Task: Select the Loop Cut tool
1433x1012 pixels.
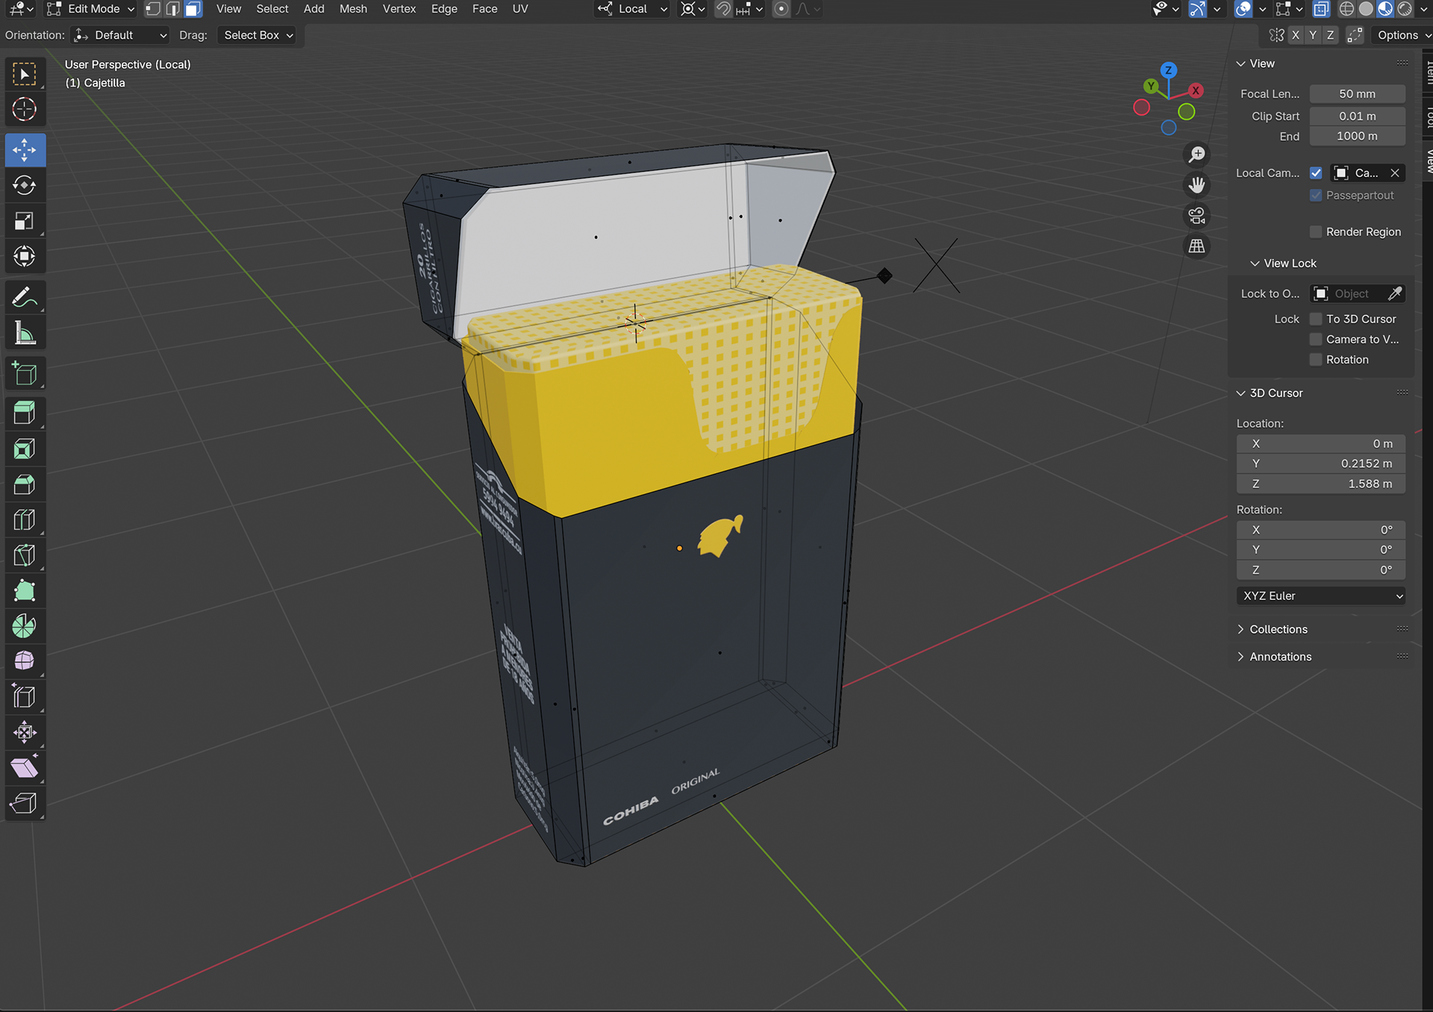Action: click(x=25, y=519)
